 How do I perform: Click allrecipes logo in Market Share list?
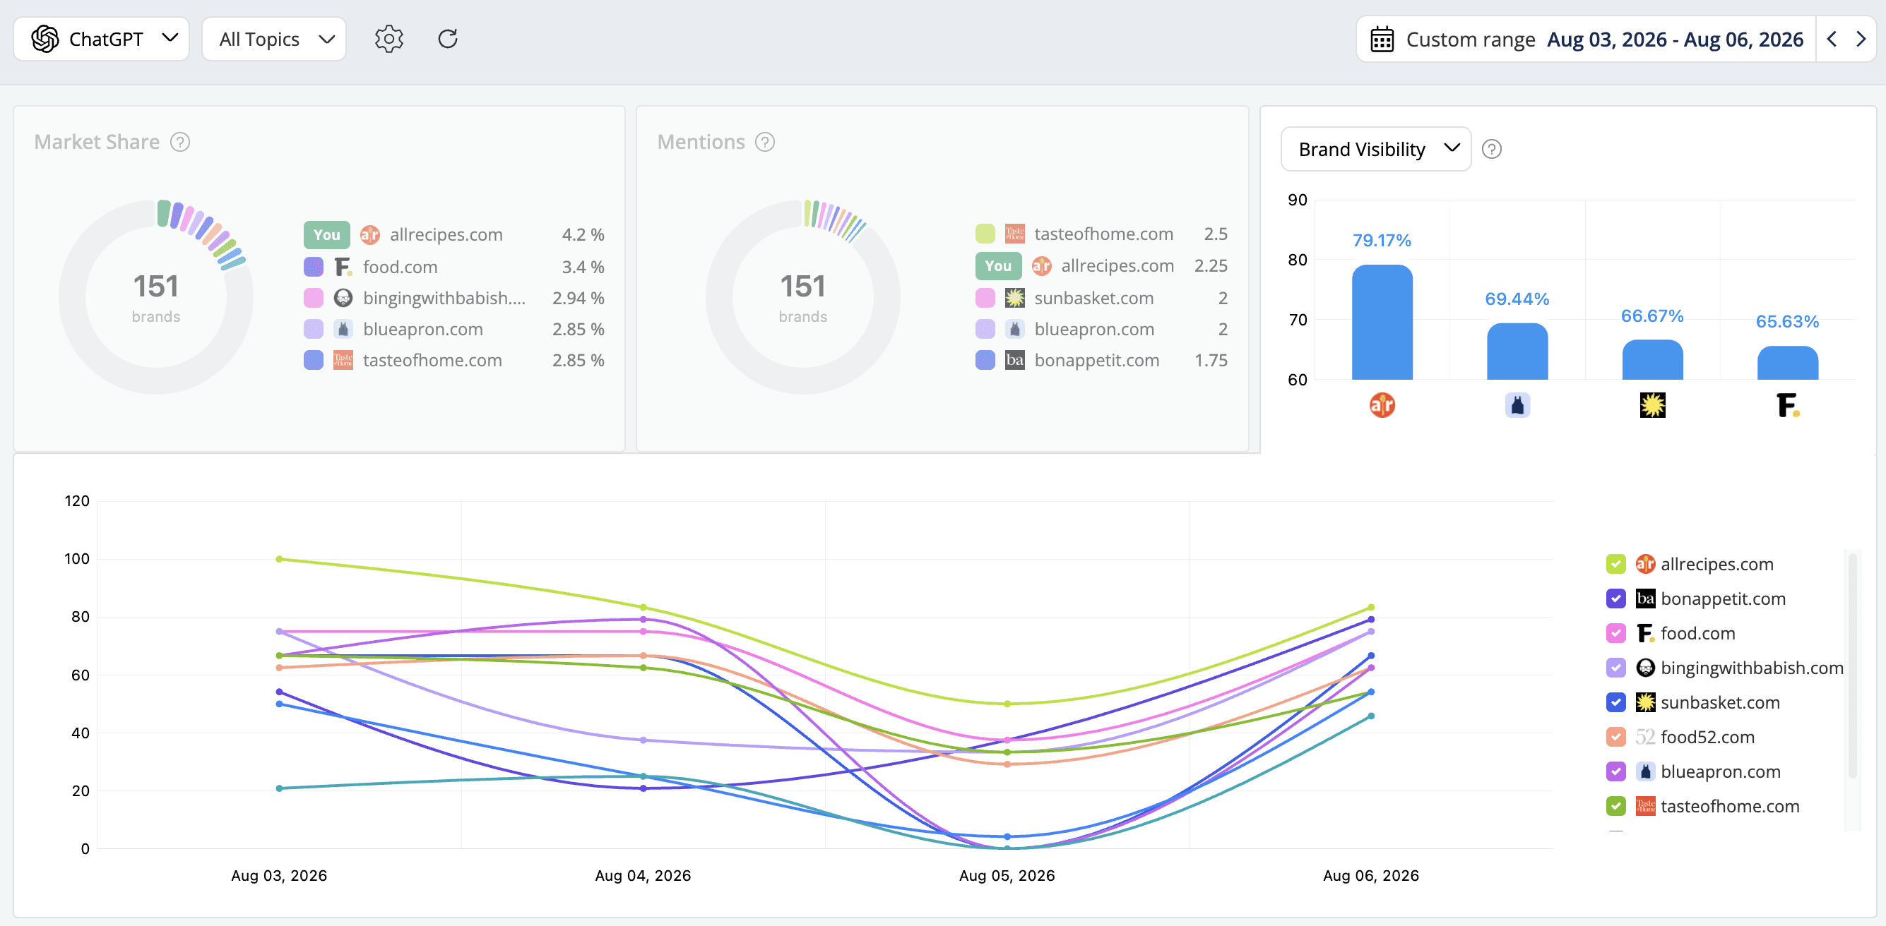(369, 235)
